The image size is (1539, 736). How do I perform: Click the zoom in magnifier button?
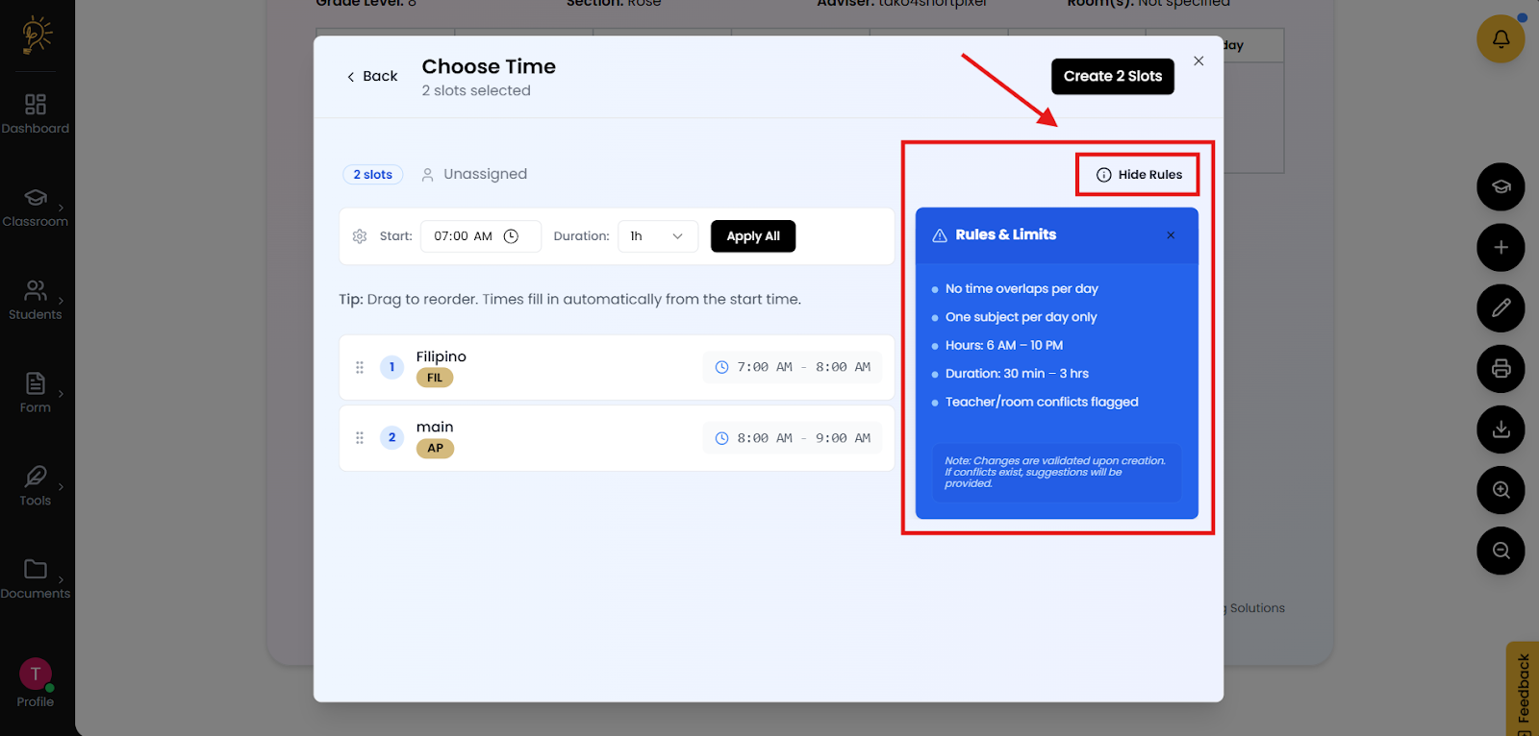(1501, 490)
